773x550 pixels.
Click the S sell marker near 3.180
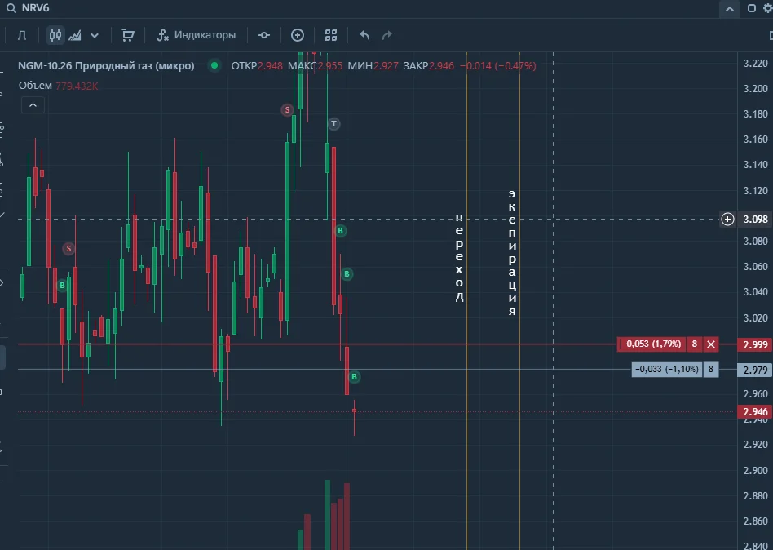click(x=287, y=109)
